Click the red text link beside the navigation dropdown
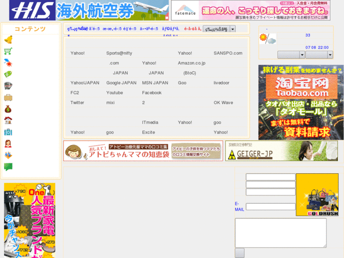The height and width of the screenshot is (258, 344). [193, 29]
